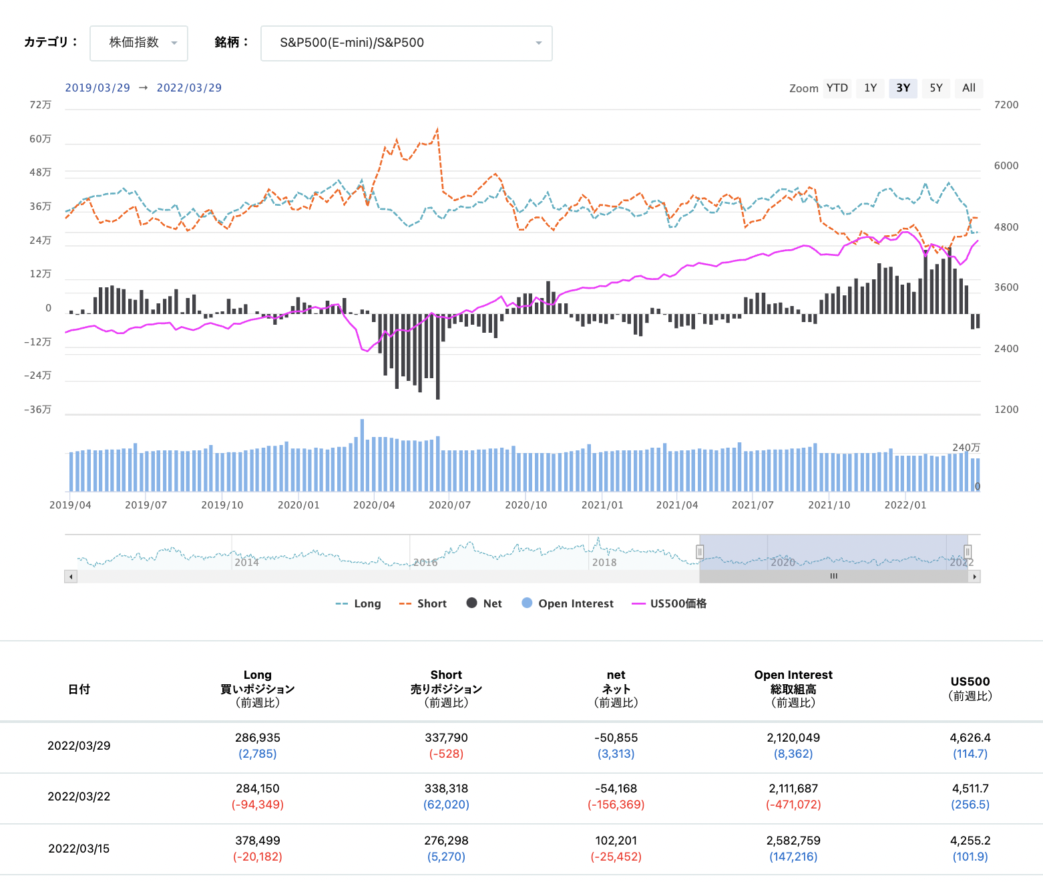Click the 2016 area in the navigator
This screenshot has height=882, width=1043.
pos(425,562)
